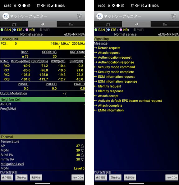
Task: Select the Attach accept signalling message
Action: (x=108, y=96)
